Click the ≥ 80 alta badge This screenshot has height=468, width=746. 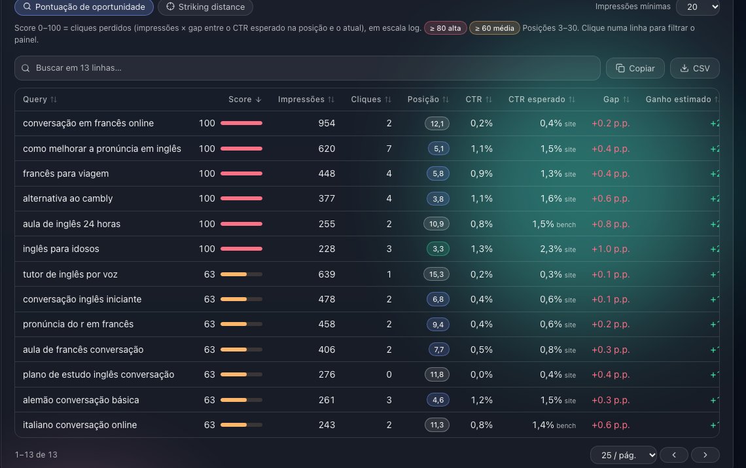pyautogui.click(x=446, y=28)
